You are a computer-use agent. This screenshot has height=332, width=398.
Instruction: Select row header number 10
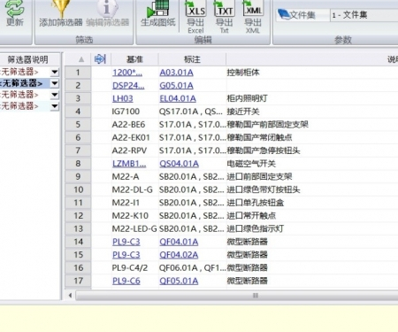pos(78,189)
